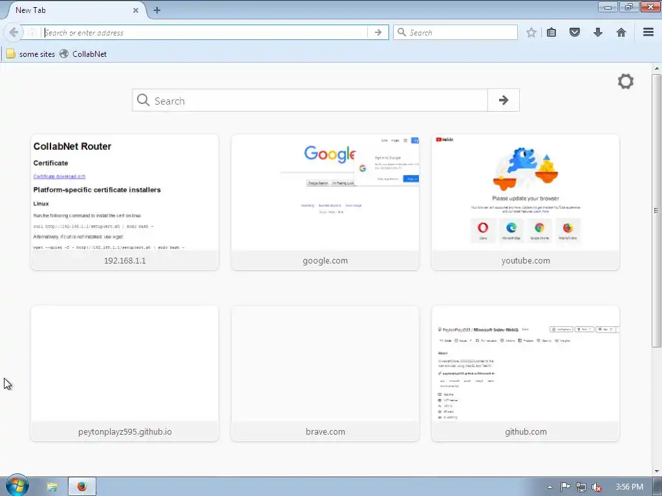Show bookmarks list icon in toolbar
The image size is (662, 496).
point(551,32)
